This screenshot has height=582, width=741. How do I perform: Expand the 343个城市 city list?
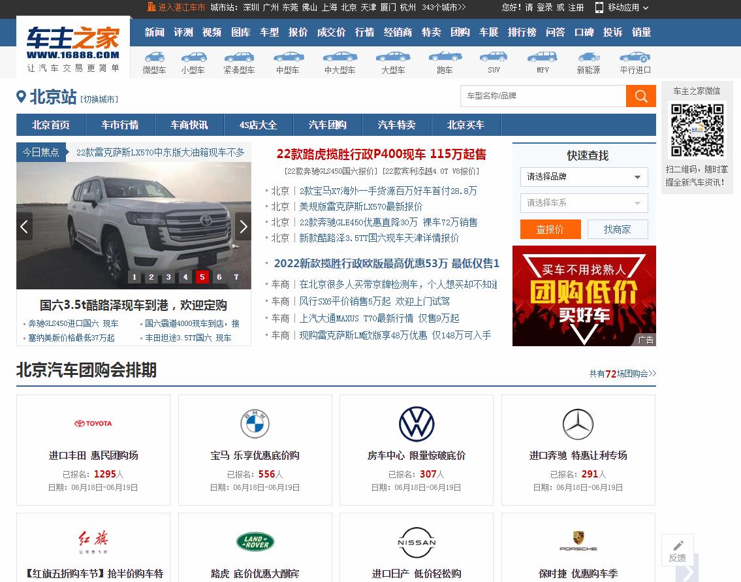tap(444, 8)
